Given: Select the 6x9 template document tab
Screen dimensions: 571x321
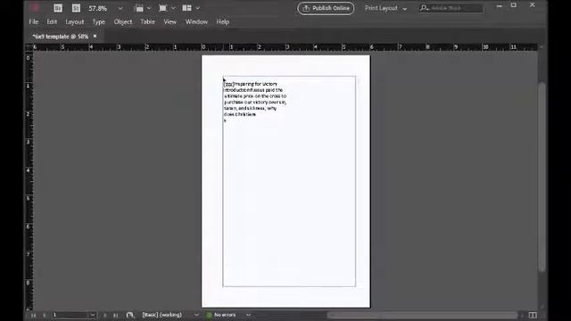Looking at the screenshot, I should (x=61, y=37).
